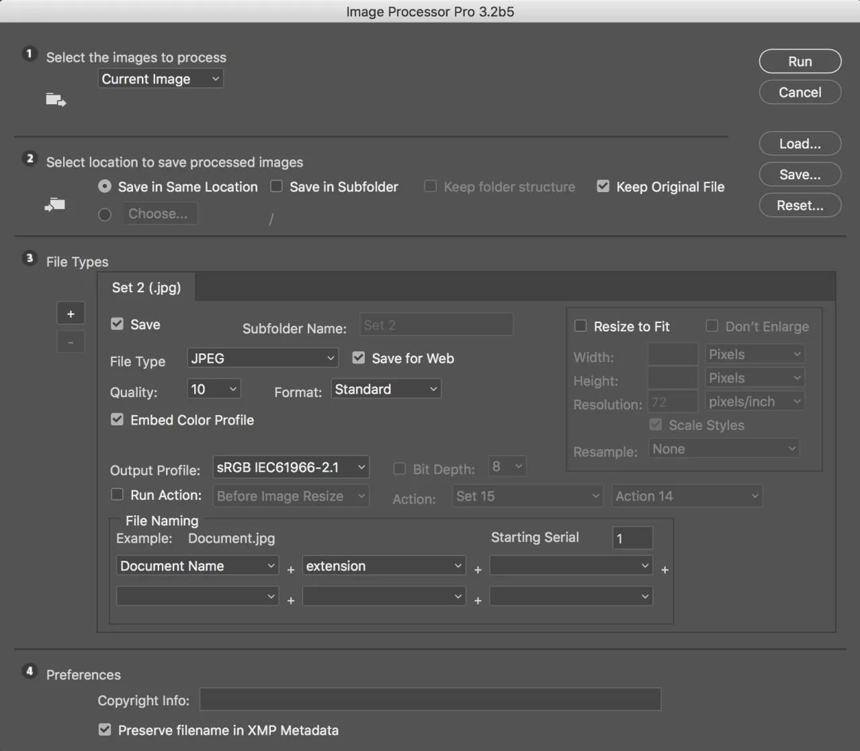Click the Reset... button
860x751 pixels.
pos(800,205)
